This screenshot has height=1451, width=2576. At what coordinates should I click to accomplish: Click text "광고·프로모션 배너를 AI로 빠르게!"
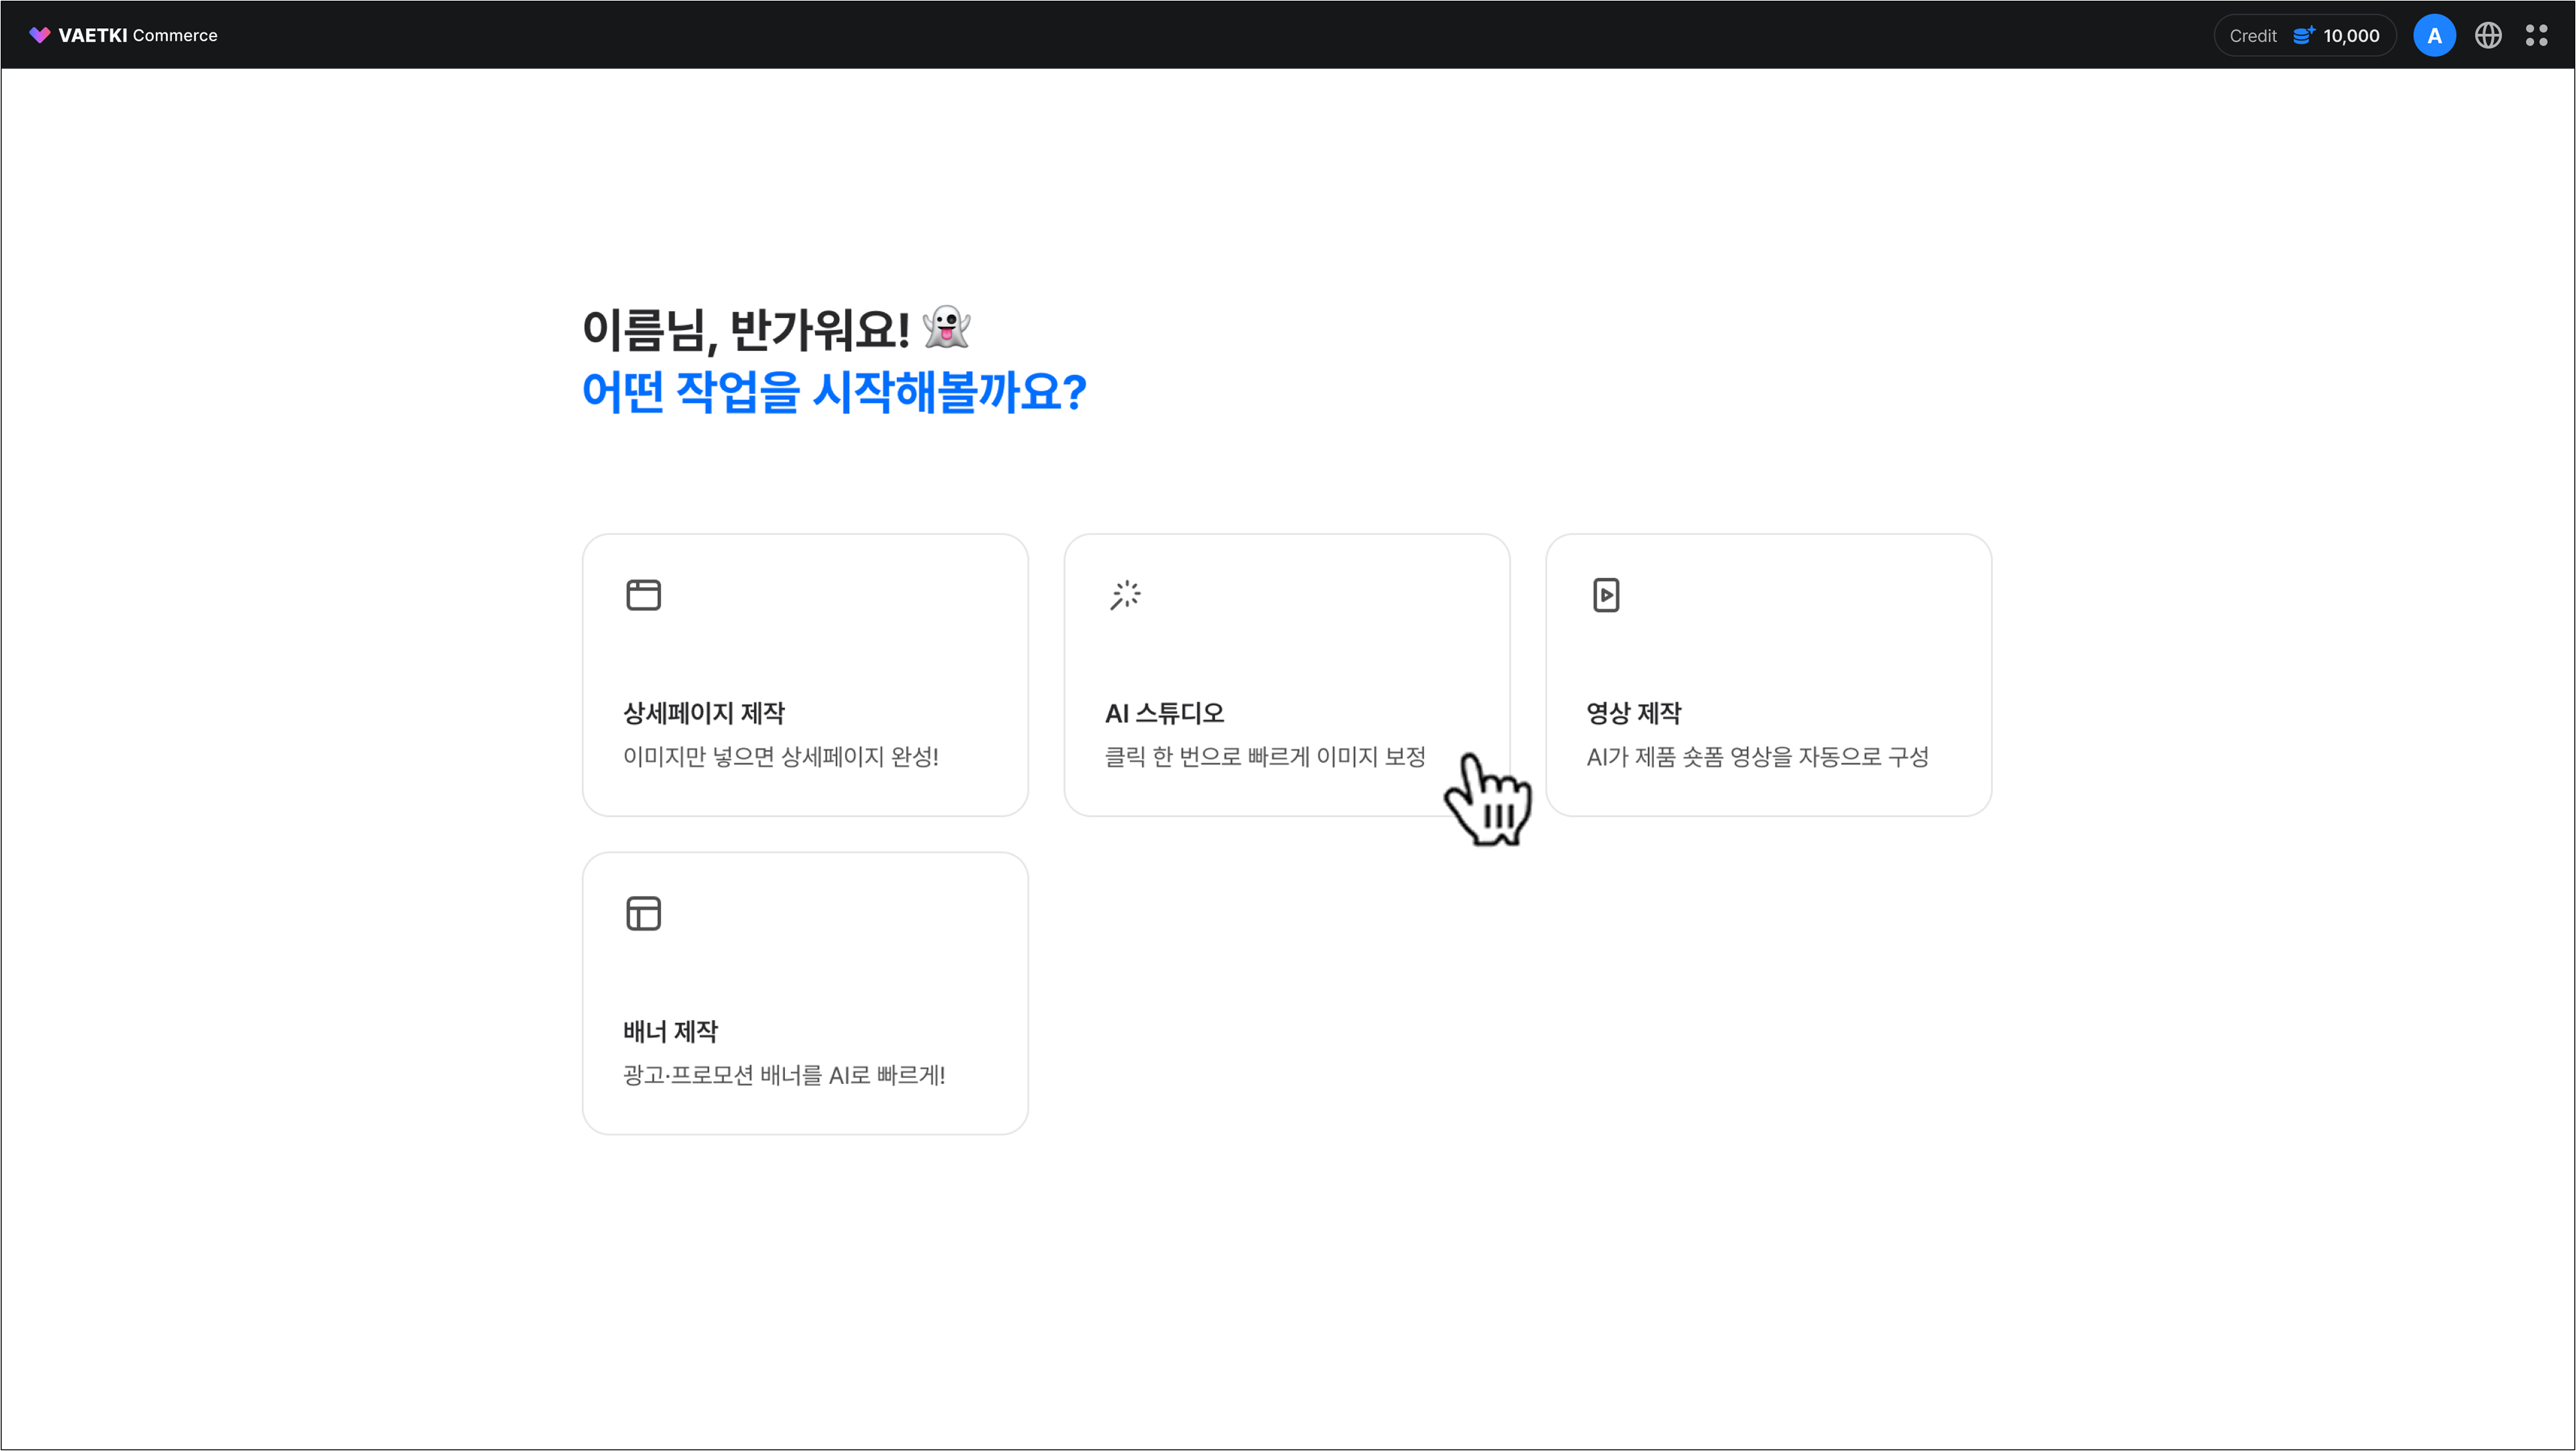click(784, 1075)
